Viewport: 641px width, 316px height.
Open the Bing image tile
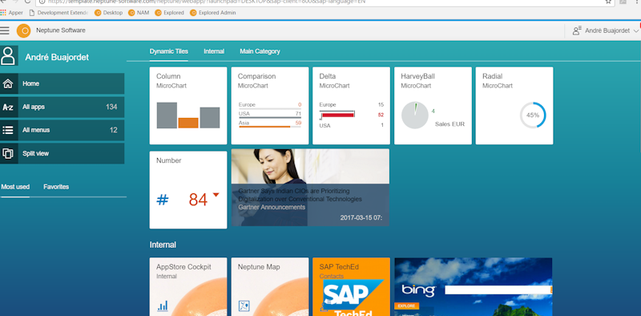(474, 286)
